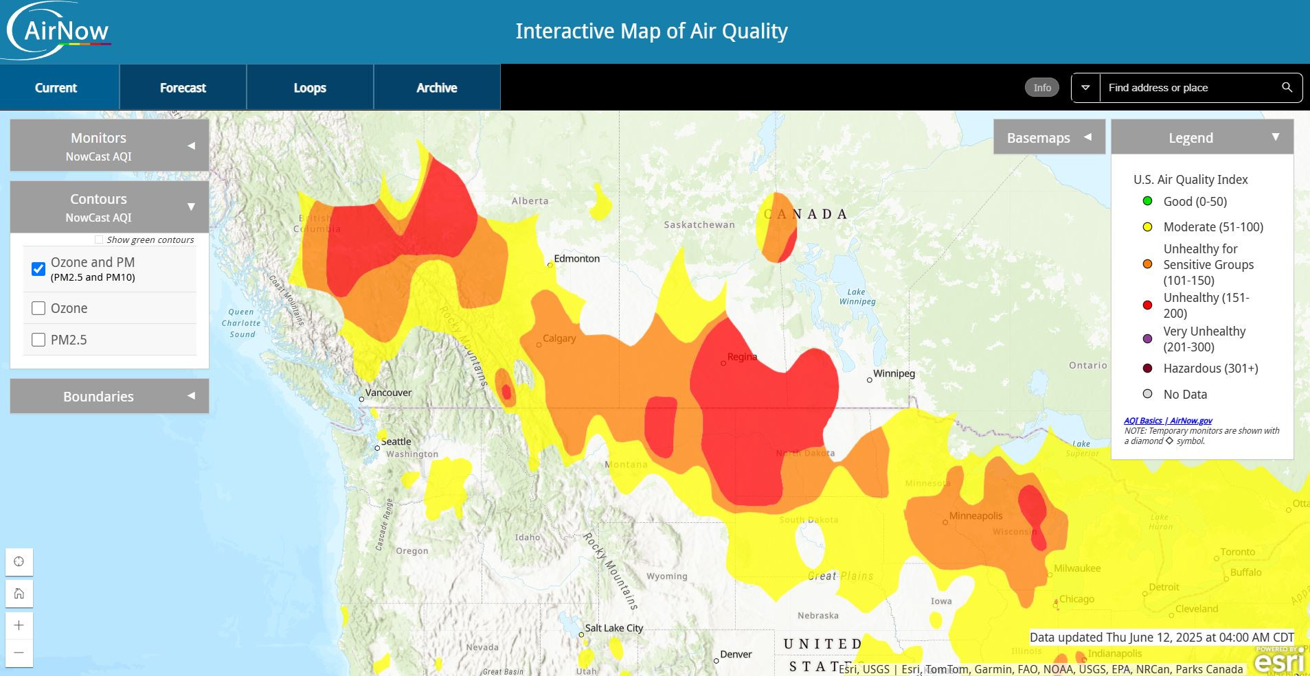Open the Loops tab
The image size is (1310, 676).
pos(310,88)
